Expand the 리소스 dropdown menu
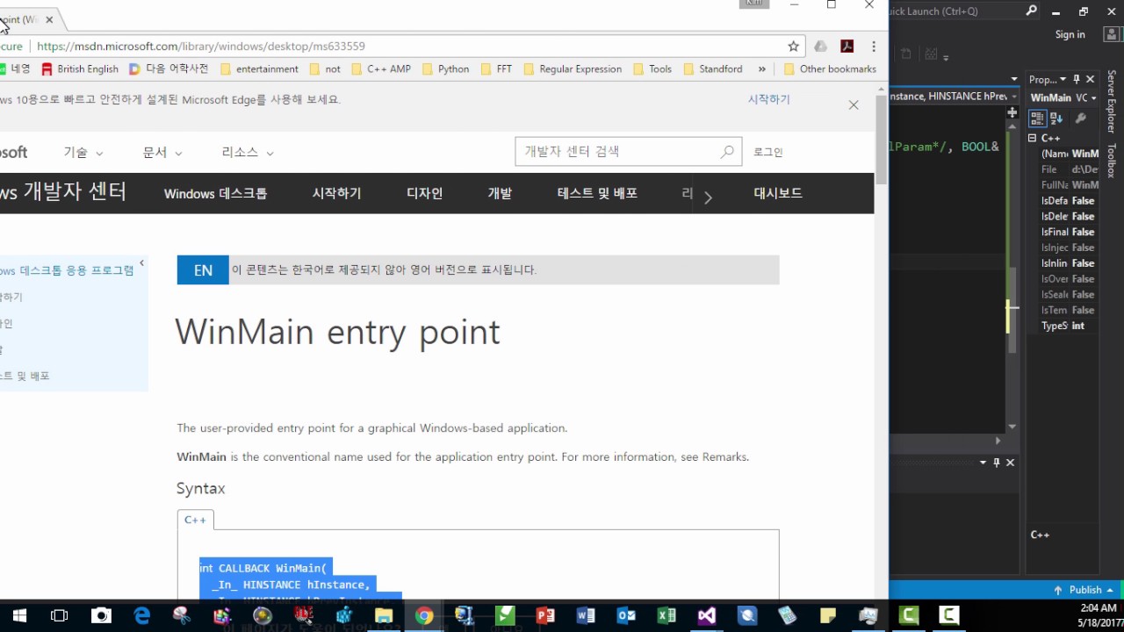1124x632 pixels. click(249, 152)
